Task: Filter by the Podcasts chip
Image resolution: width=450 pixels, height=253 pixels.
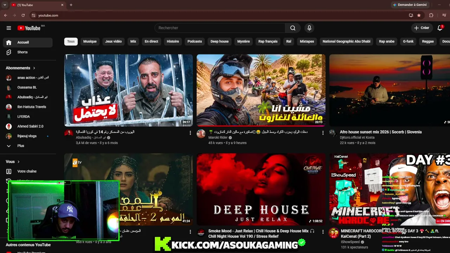Action: tap(195, 41)
